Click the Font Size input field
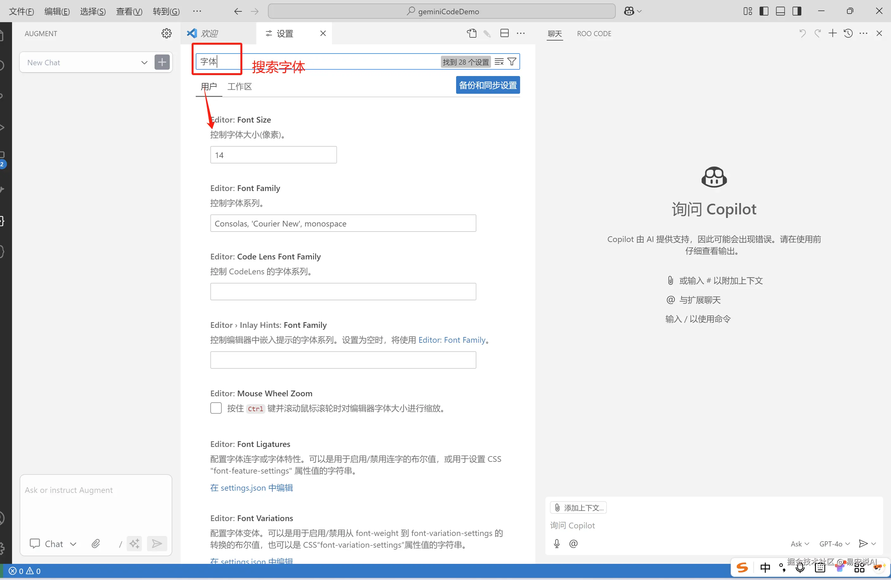 point(273,155)
